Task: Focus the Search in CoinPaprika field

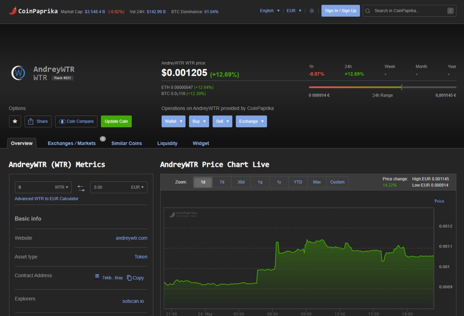Action: pyautogui.click(x=409, y=11)
